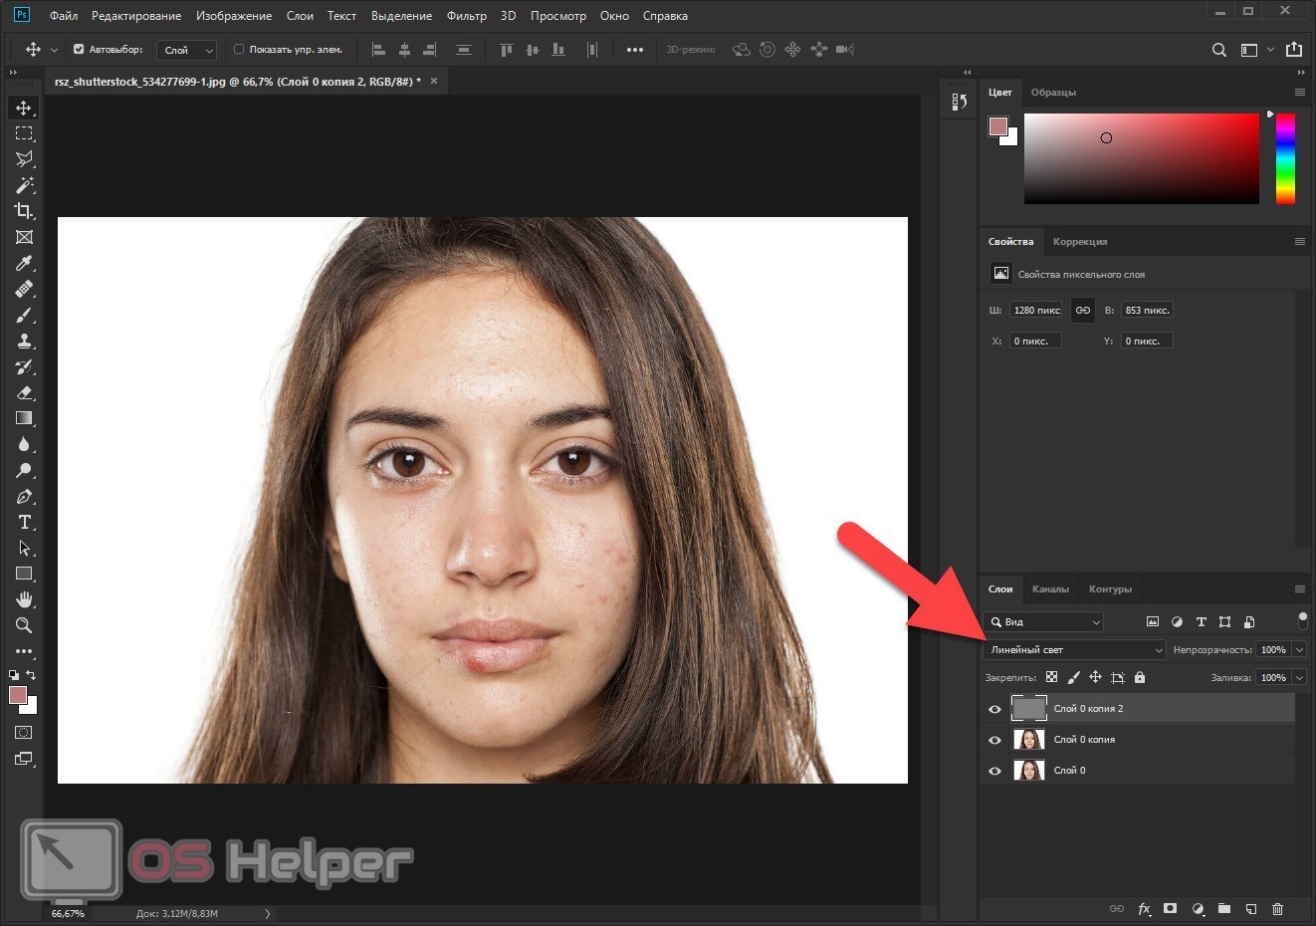
Task: Select the Brush tool
Action: click(24, 315)
